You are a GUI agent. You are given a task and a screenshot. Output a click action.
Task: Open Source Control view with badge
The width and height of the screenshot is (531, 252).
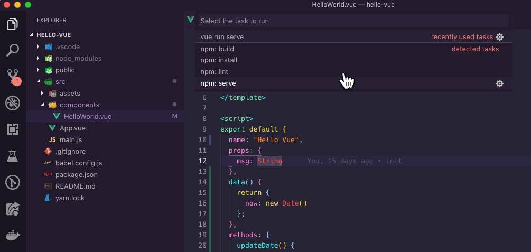13,77
